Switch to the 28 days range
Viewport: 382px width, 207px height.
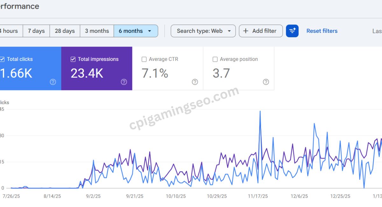[65, 31]
